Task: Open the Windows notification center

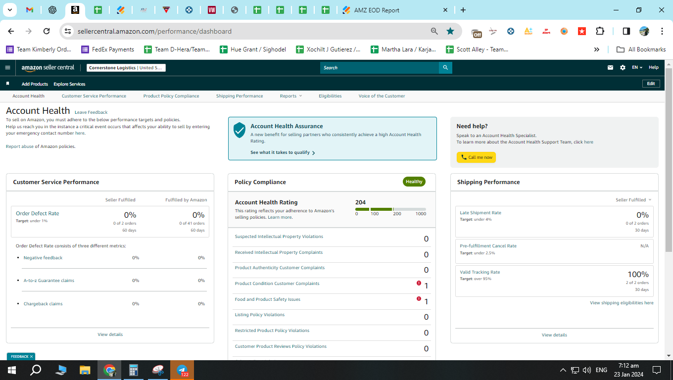Action: 657,370
